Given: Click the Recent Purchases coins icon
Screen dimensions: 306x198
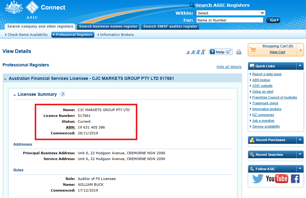Looking at the screenshot, I should tap(252, 140).
